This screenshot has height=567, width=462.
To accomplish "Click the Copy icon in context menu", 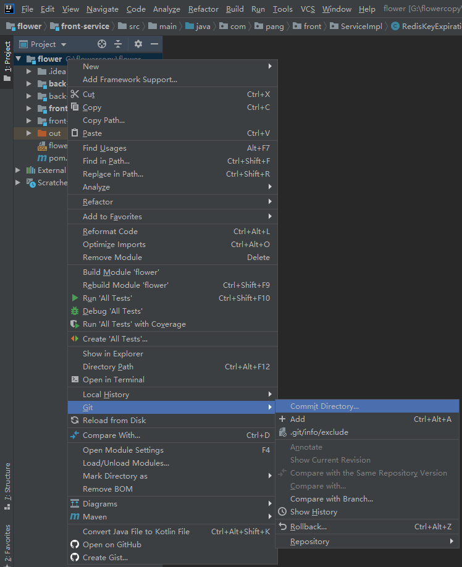I will [75, 107].
